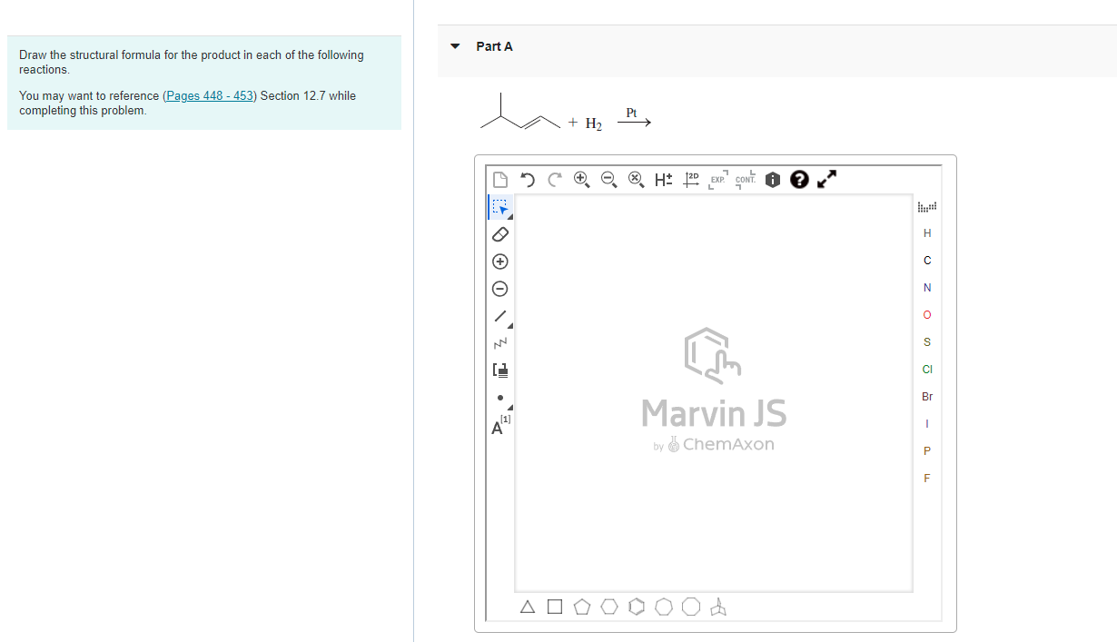Select the radical dot tool
The image size is (1117, 642).
[499, 398]
